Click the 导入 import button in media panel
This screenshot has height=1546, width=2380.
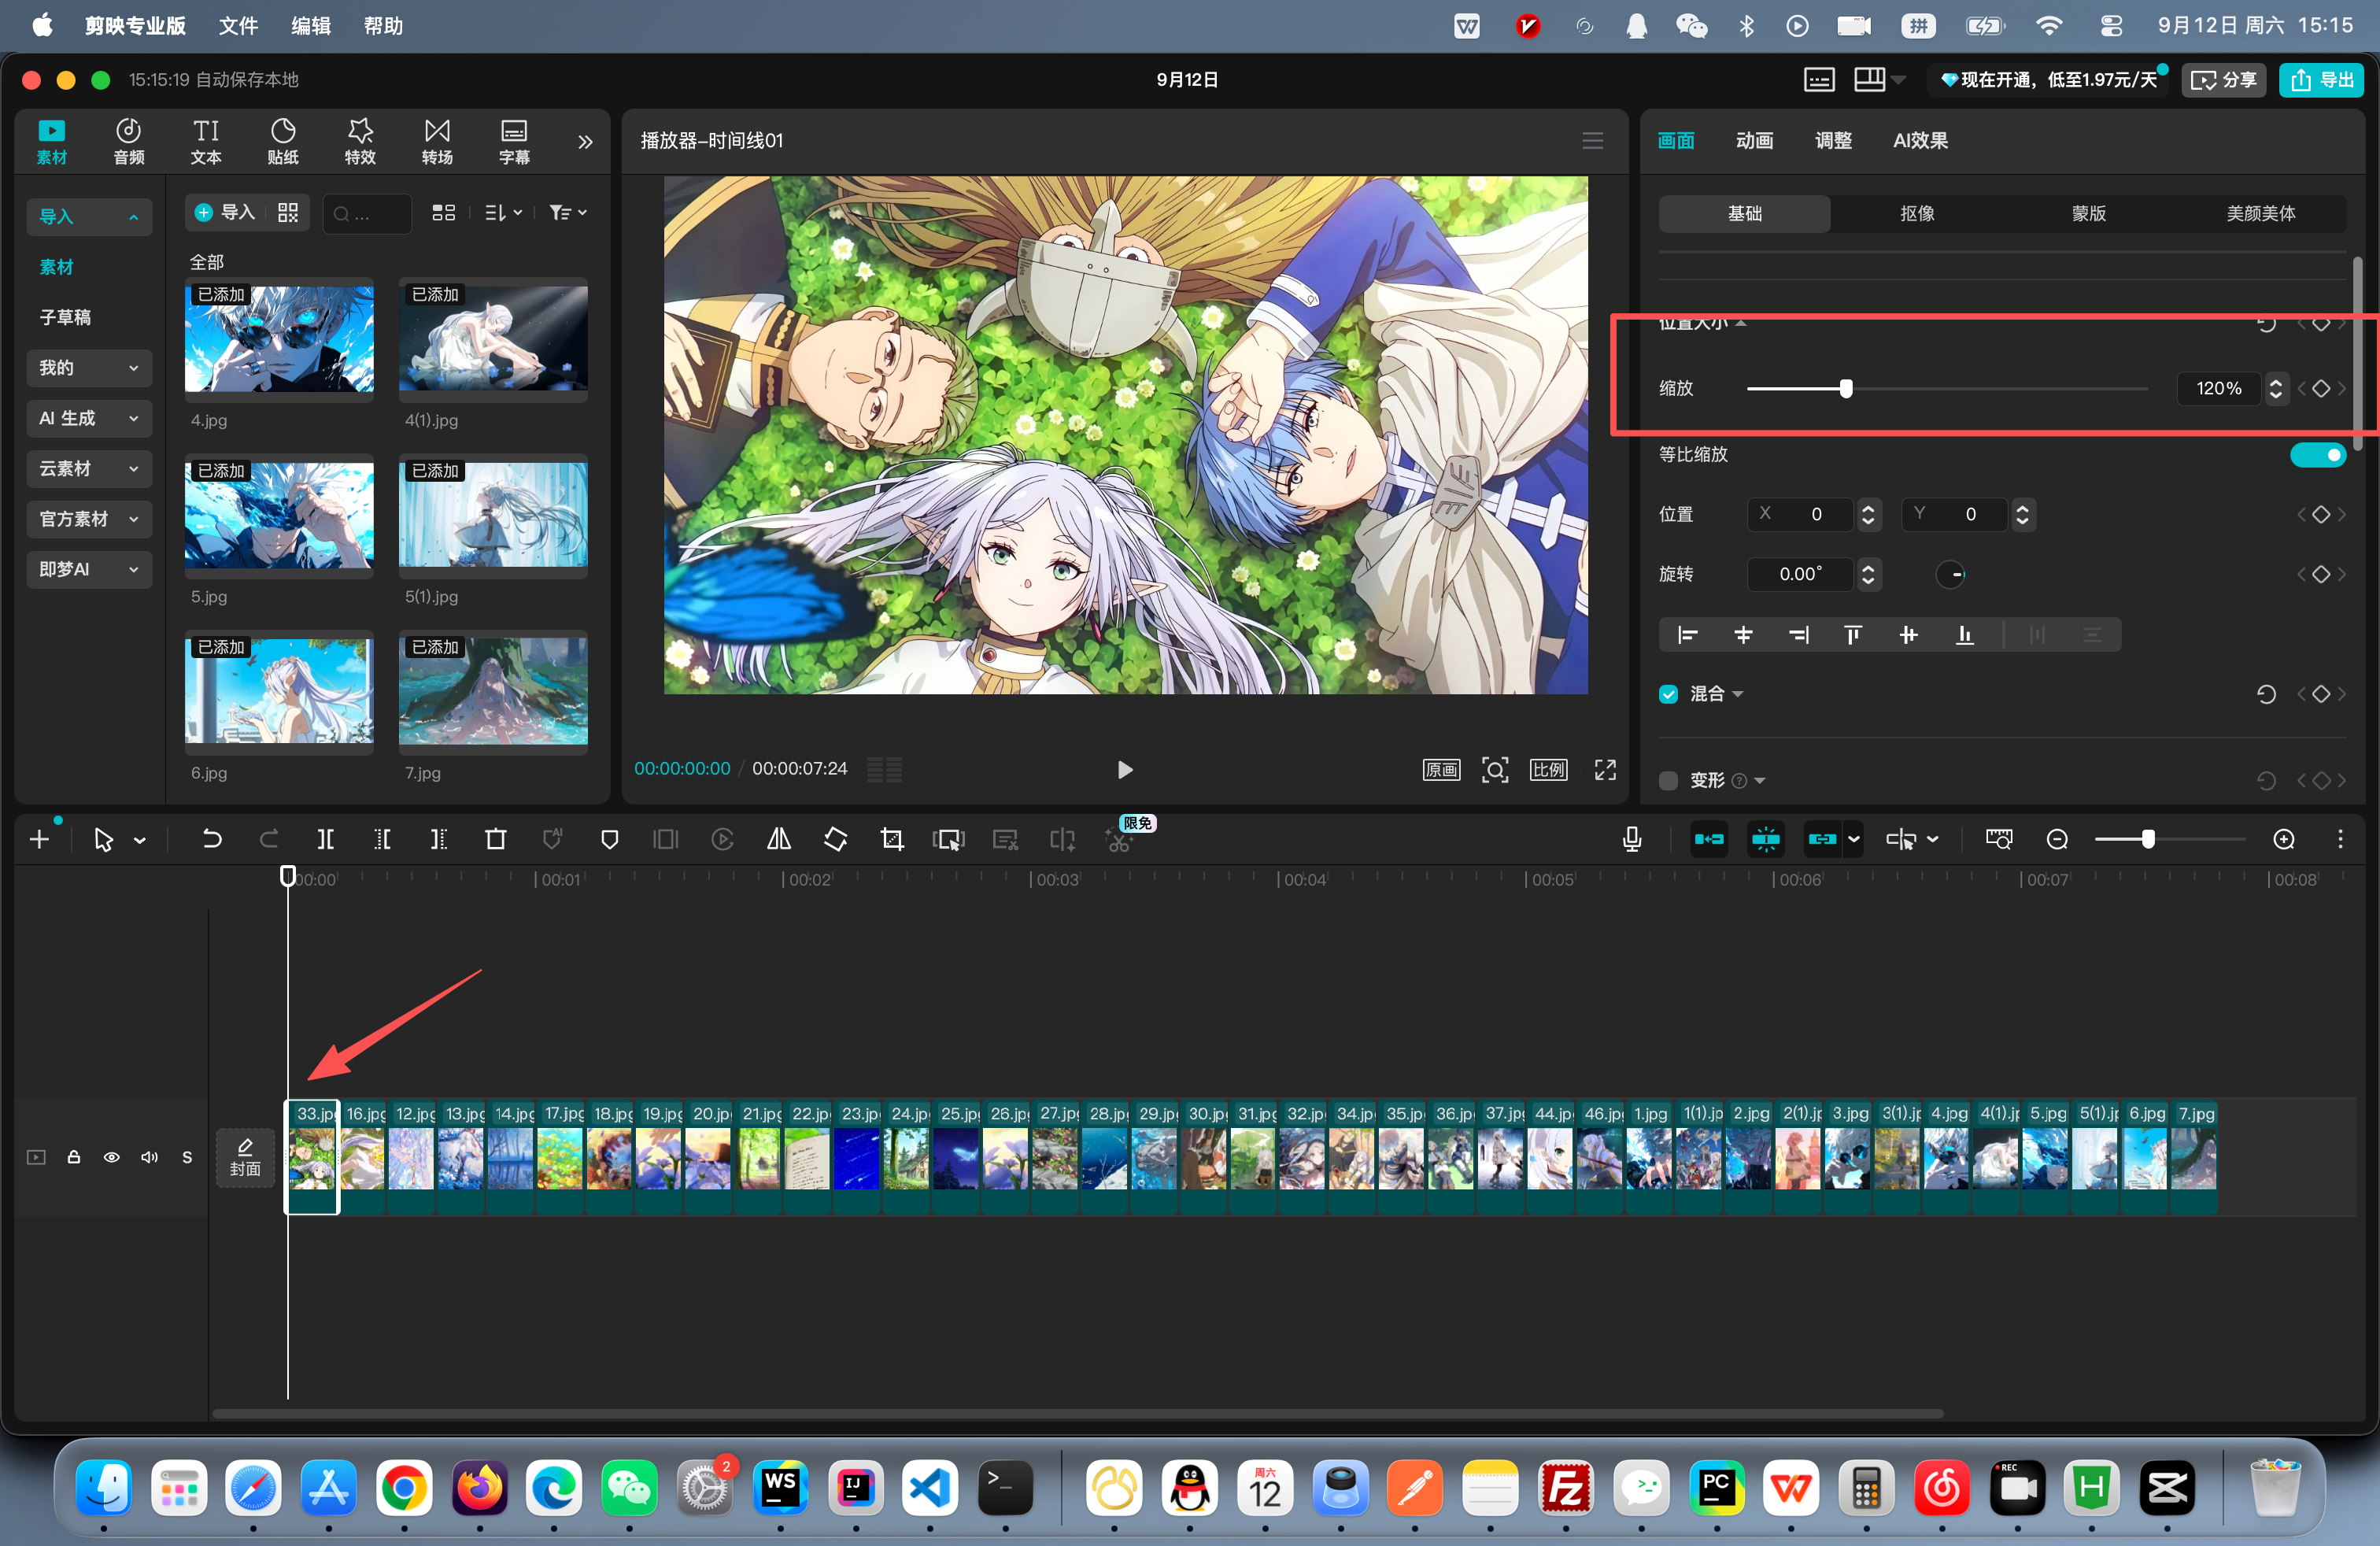coord(226,213)
